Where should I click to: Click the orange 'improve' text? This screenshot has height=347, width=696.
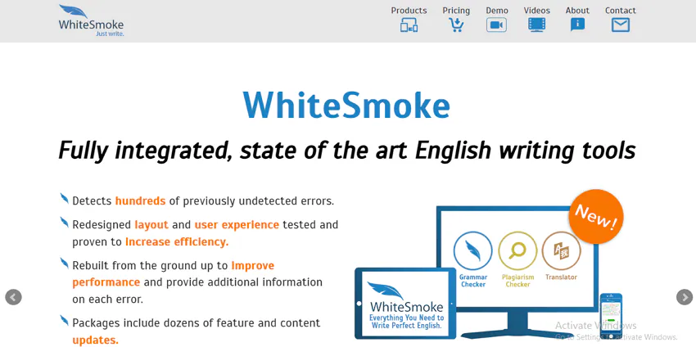pyautogui.click(x=252, y=266)
